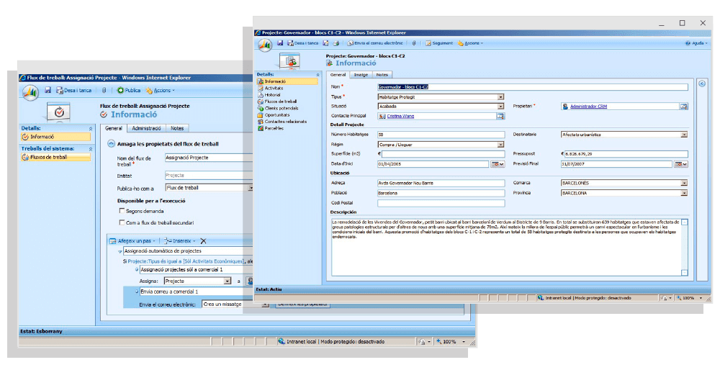Open the Situació dropdown
The image size is (720, 370).
coord(500,106)
